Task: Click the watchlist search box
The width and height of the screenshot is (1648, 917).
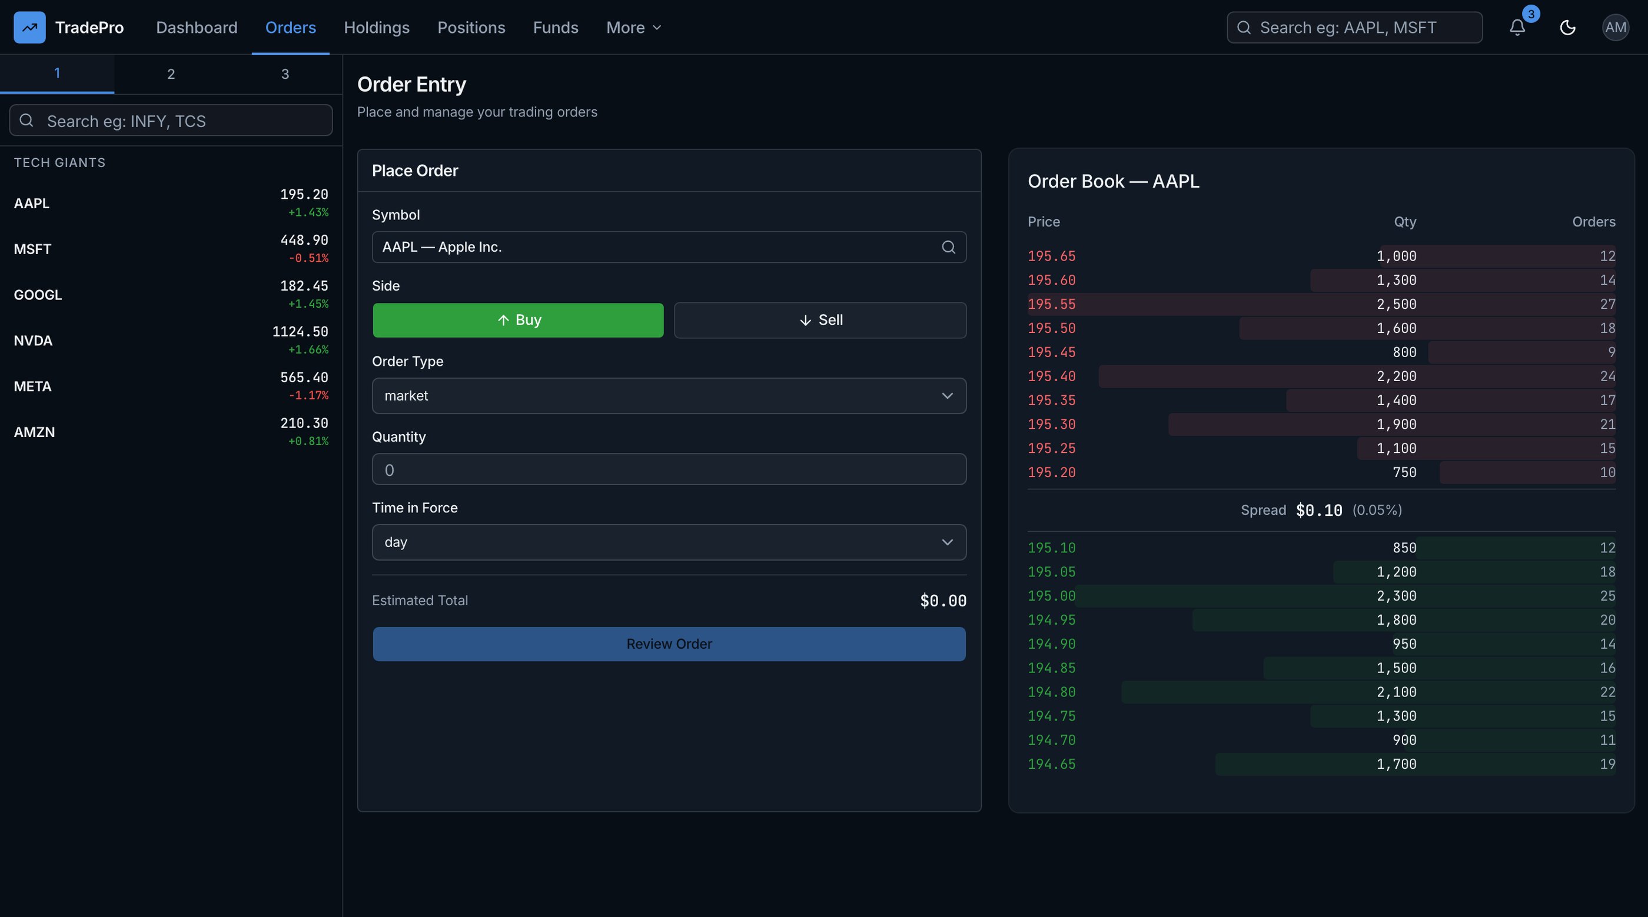Action: point(171,120)
